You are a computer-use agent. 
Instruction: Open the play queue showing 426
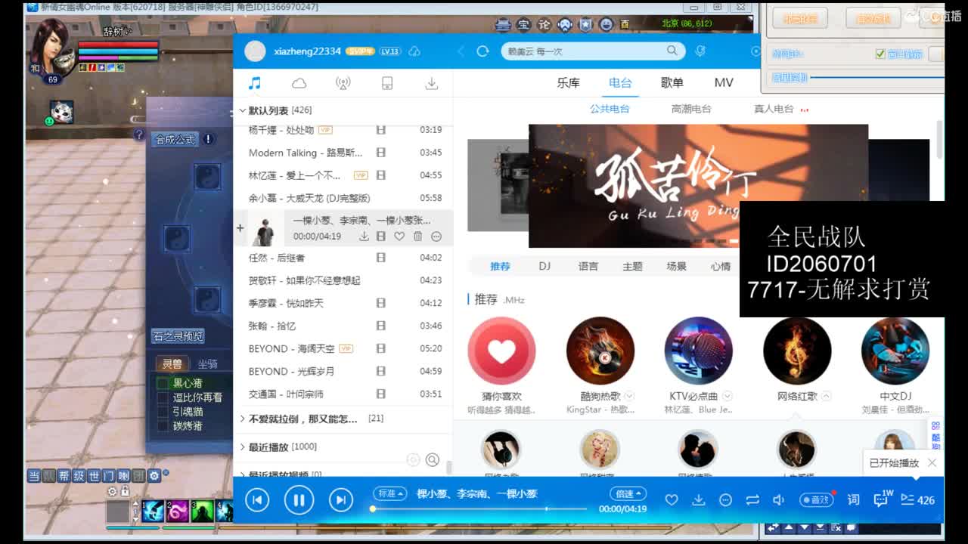918,500
